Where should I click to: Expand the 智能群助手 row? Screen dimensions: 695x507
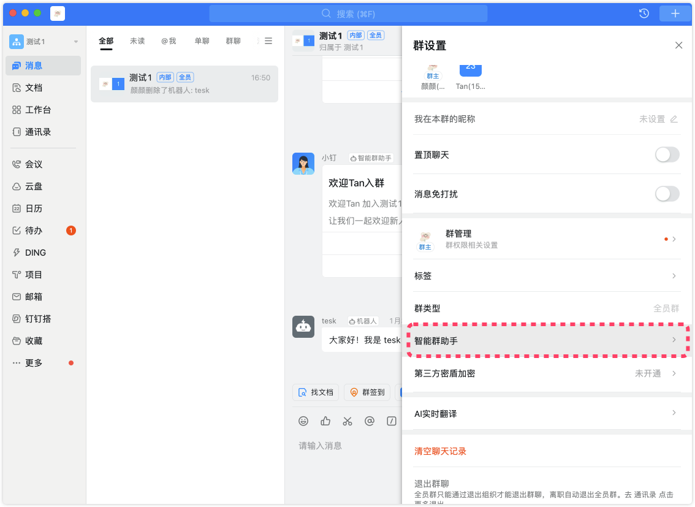point(545,340)
